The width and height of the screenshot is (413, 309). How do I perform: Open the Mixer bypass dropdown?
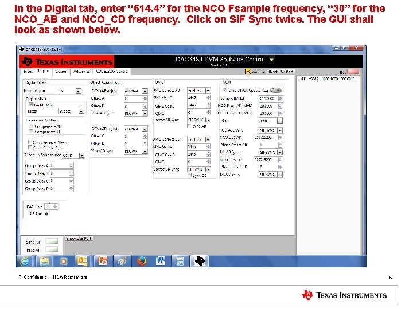pyautogui.click(x=81, y=112)
